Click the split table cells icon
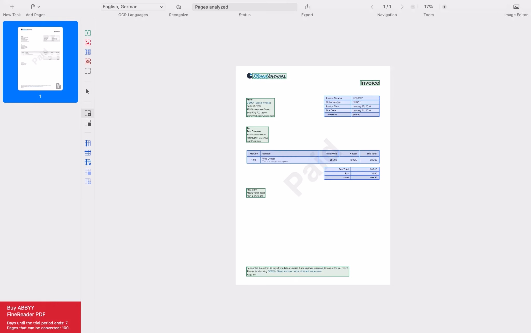 (x=88, y=181)
